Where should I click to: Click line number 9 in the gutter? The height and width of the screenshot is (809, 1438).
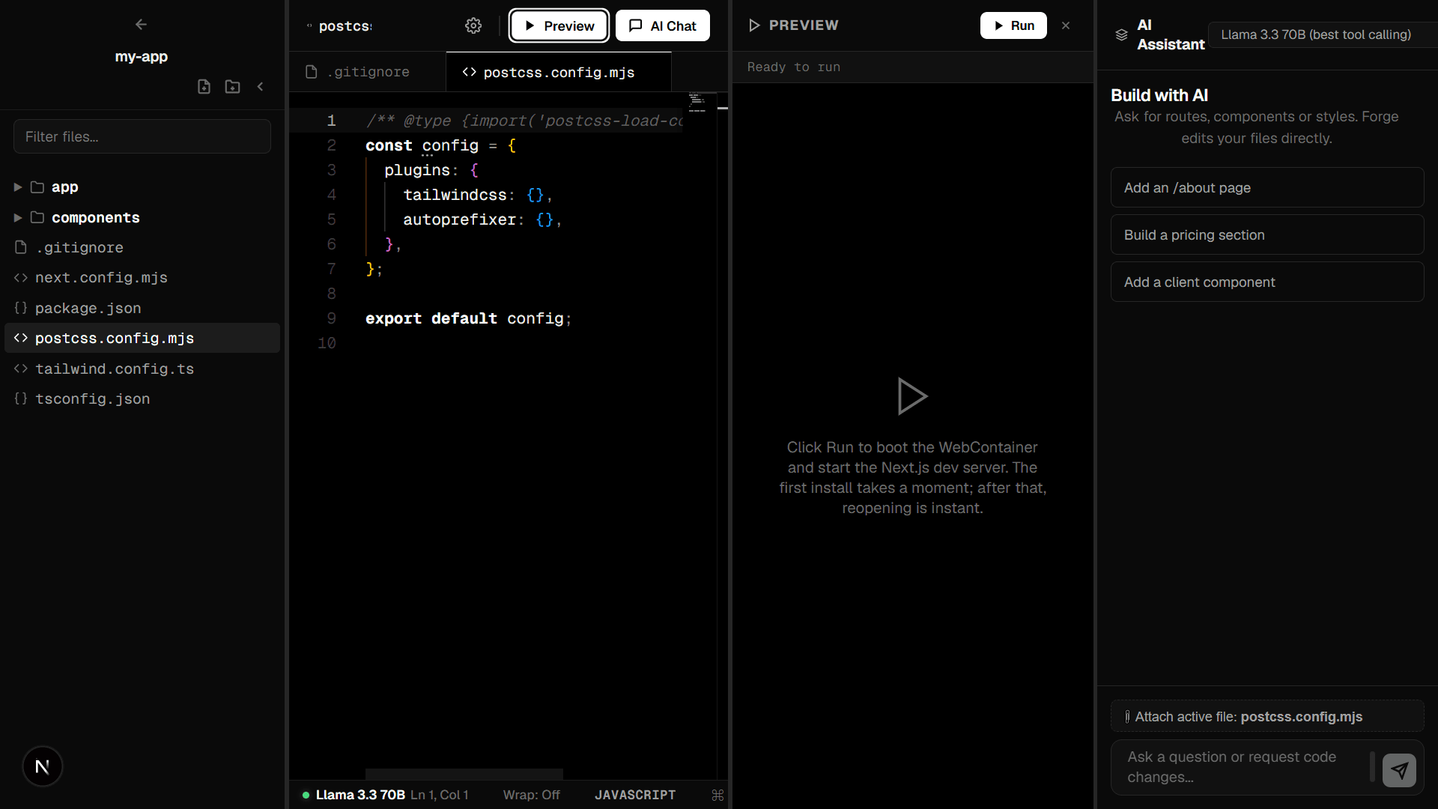tap(332, 318)
